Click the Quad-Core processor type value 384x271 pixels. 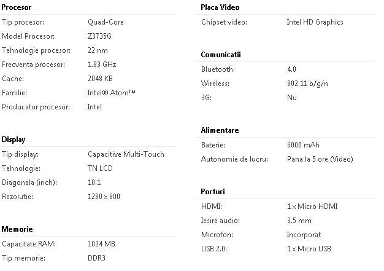tap(104, 22)
